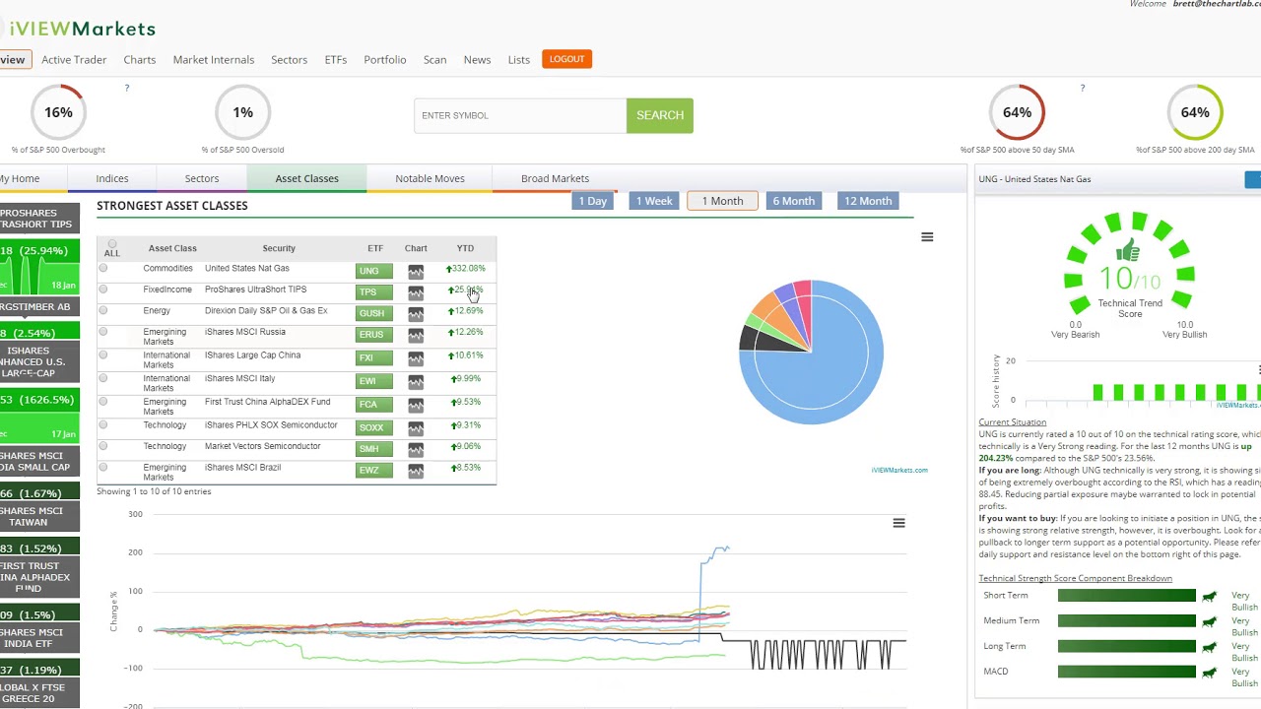Select the 6 Month timeframe button
The image size is (1261, 709).
793,201
